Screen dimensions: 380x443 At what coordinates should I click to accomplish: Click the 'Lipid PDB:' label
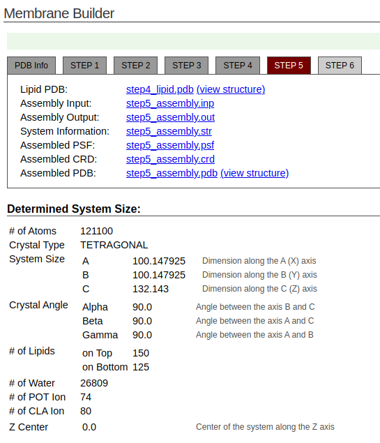point(44,89)
